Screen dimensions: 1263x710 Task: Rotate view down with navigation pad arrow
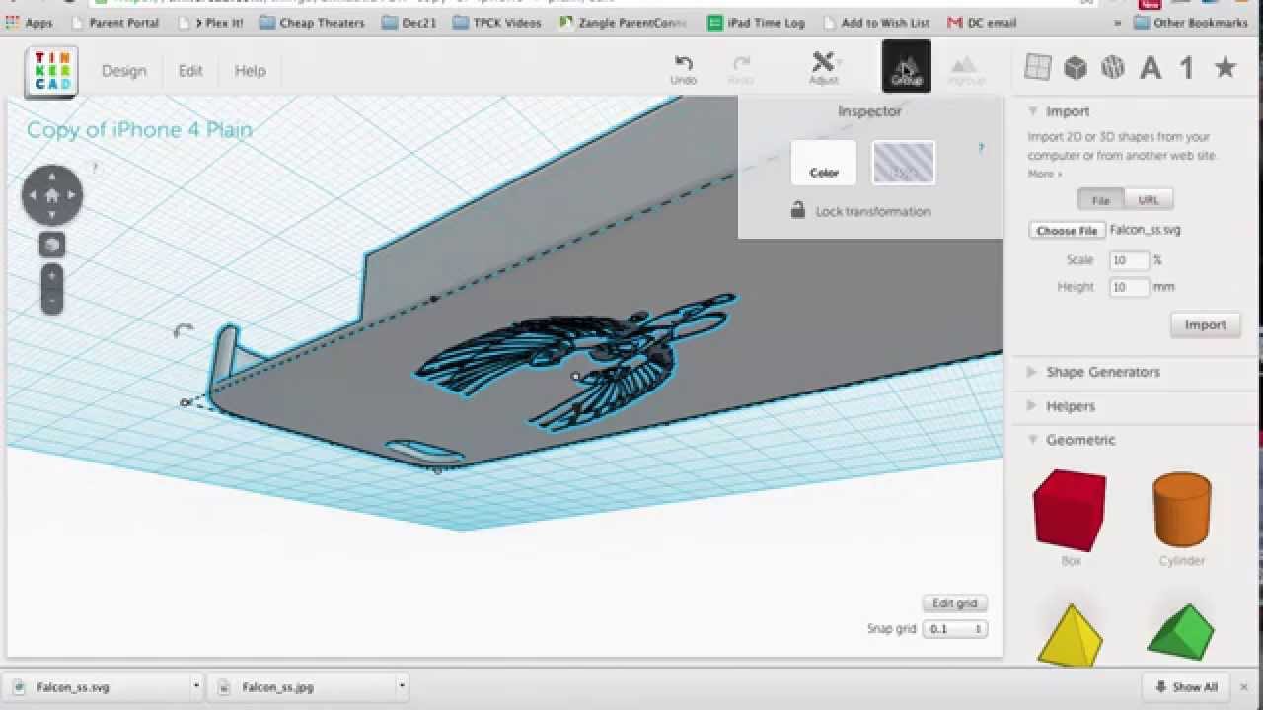[x=52, y=216]
